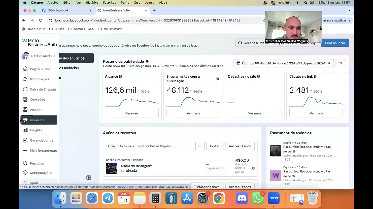Viewport: 373px width, 209px height.
Task: Show info icon for Engajamentos com a publicação
Action: coord(218,79)
